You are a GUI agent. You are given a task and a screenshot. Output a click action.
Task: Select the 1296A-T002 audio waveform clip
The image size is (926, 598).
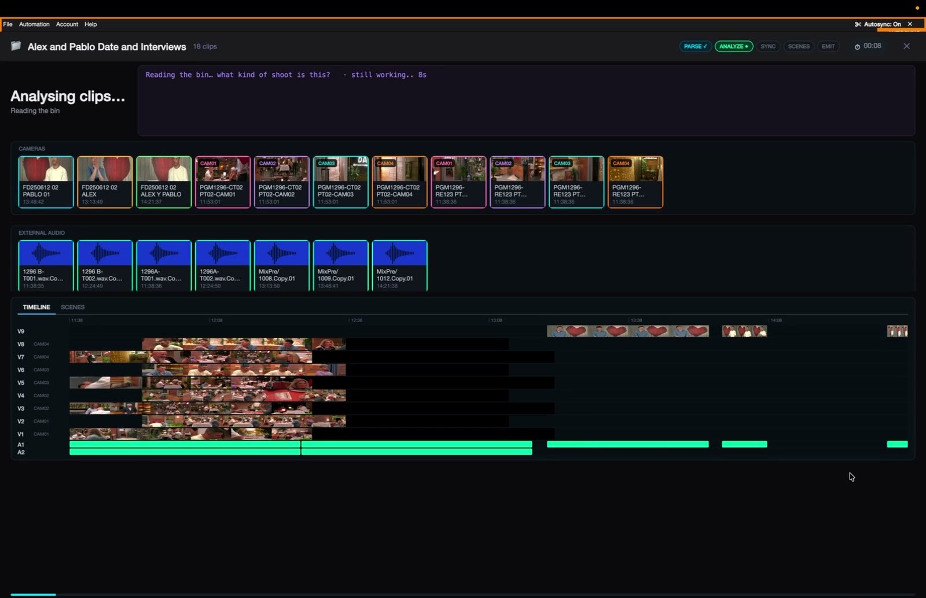223,265
